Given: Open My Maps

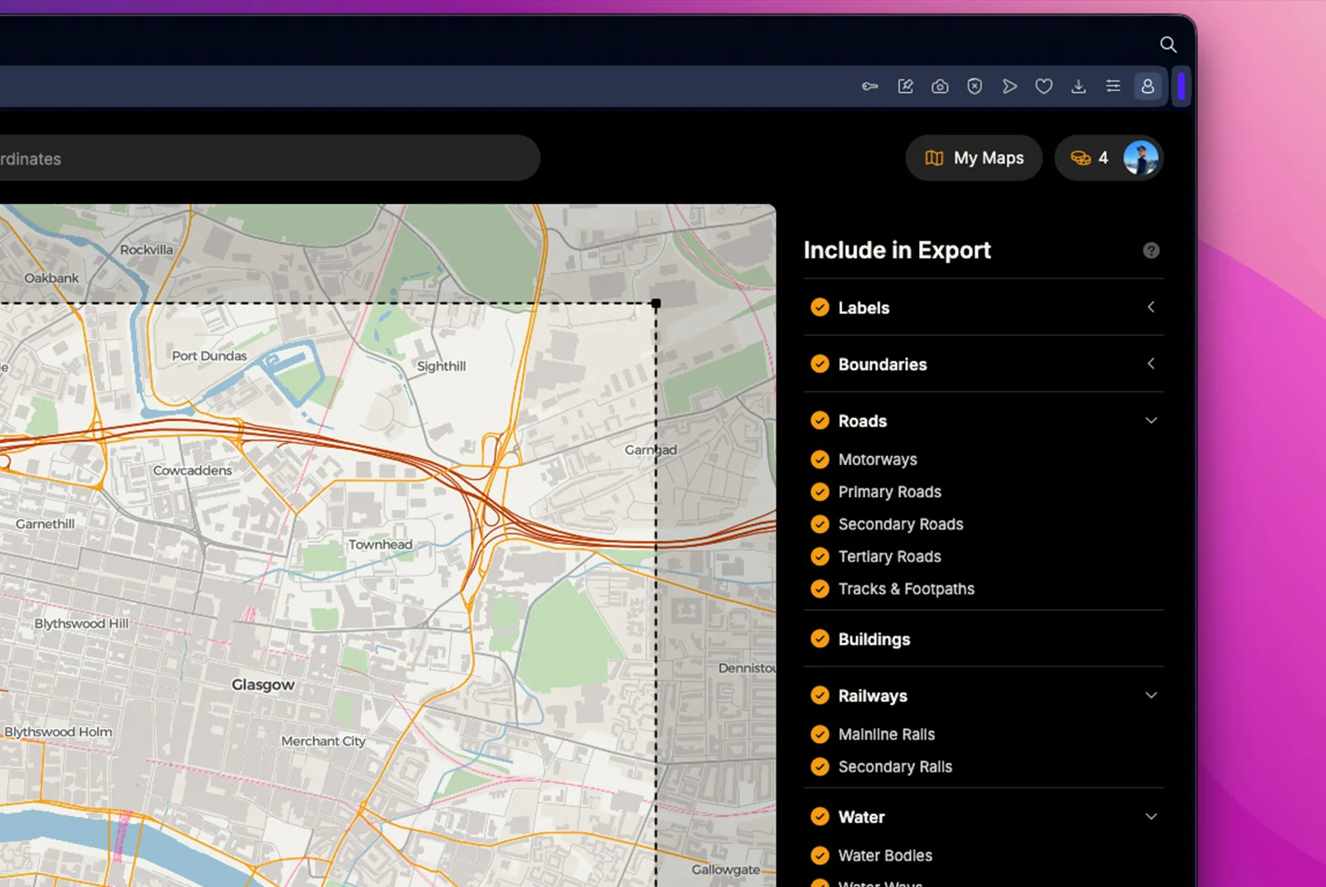Looking at the screenshot, I should point(974,158).
